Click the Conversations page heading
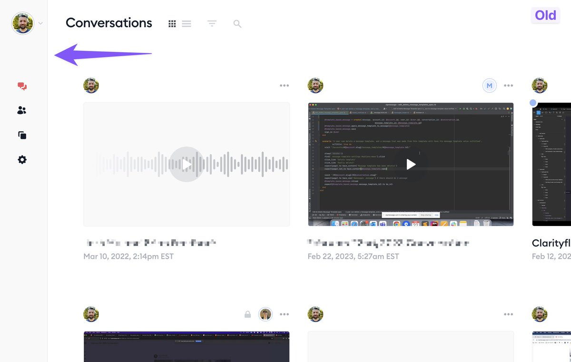 point(109,23)
